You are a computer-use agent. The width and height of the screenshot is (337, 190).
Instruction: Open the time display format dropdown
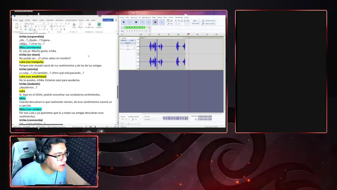coord(188,118)
